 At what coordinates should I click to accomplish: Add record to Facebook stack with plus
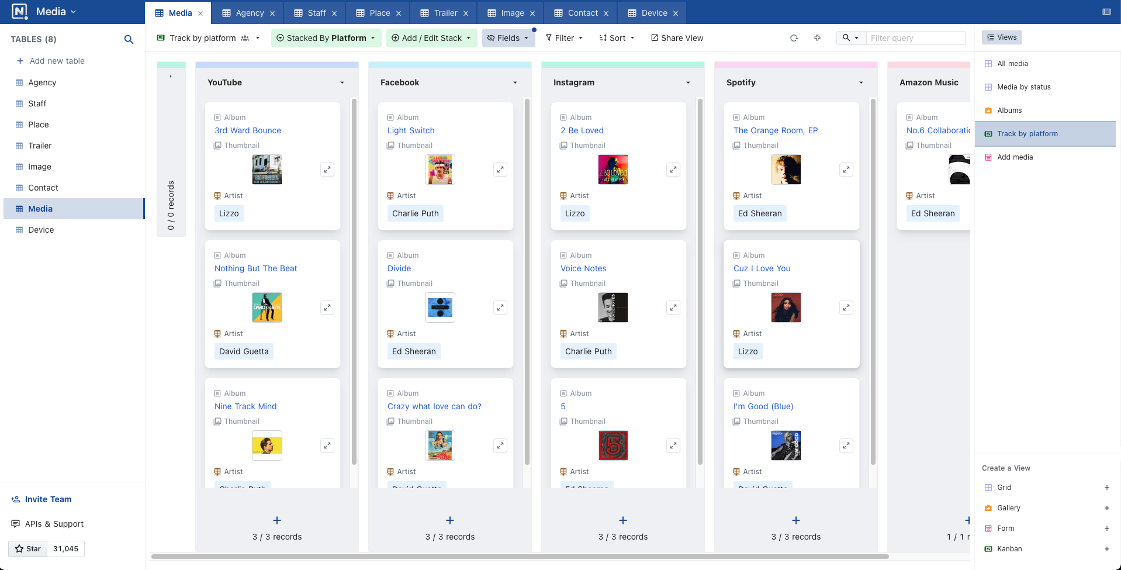point(450,520)
